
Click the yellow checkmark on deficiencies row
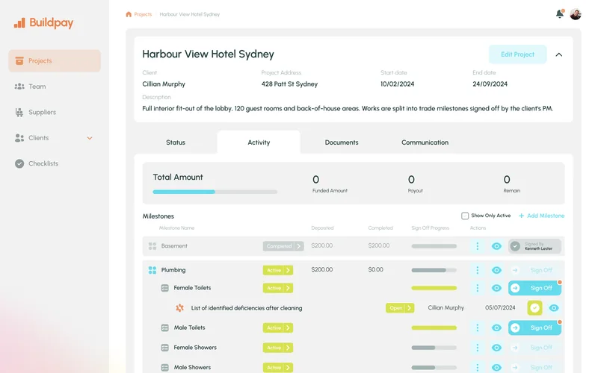click(x=534, y=307)
